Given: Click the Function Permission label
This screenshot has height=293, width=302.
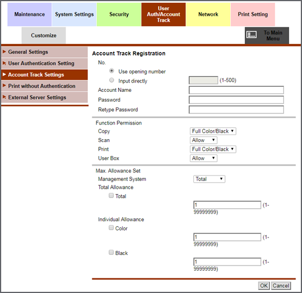Looking at the screenshot, I should pyautogui.click(x=119, y=123).
